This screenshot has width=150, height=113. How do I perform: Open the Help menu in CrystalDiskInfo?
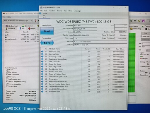coord(70,11)
